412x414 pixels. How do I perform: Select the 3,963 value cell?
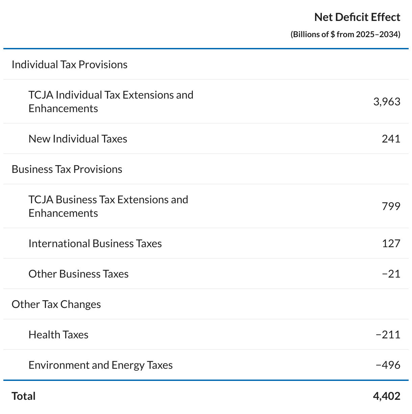click(x=387, y=102)
